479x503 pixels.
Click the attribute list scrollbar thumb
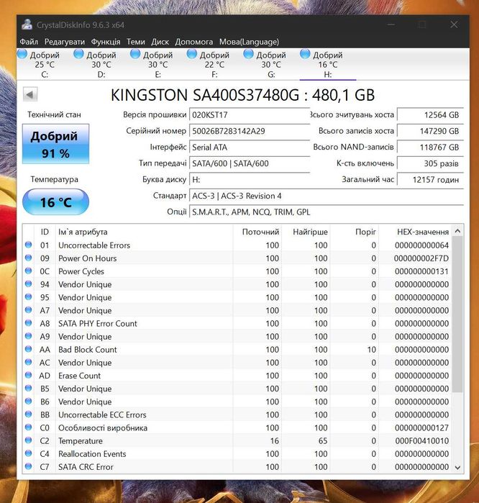click(x=457, y=314)
